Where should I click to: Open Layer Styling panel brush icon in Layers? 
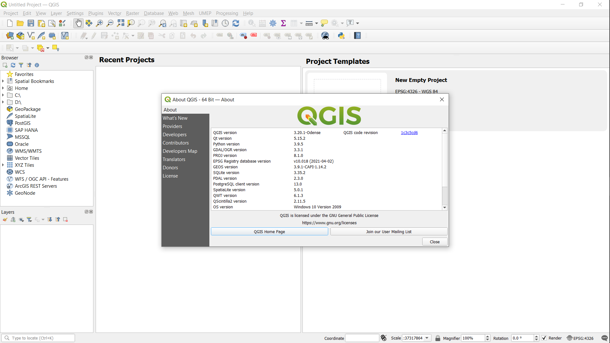point(5,219)
